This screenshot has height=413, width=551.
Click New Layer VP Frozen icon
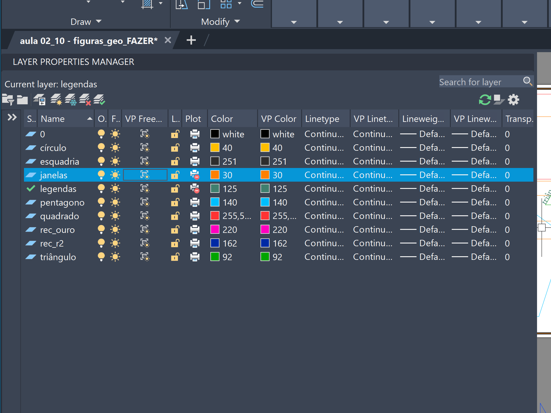point(70,99)
